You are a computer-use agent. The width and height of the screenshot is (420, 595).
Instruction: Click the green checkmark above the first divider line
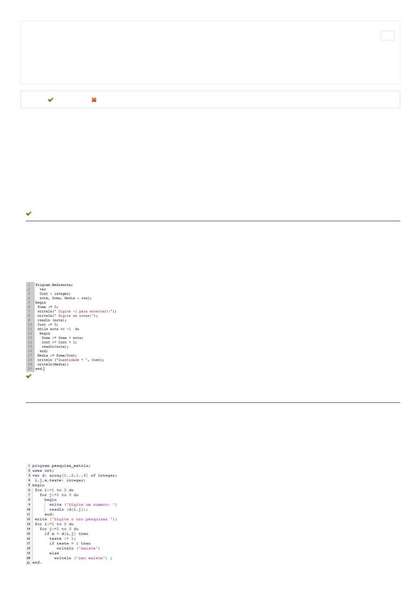(29, 213)
